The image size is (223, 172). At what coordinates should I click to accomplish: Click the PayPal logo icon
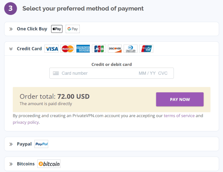(41, 144)
